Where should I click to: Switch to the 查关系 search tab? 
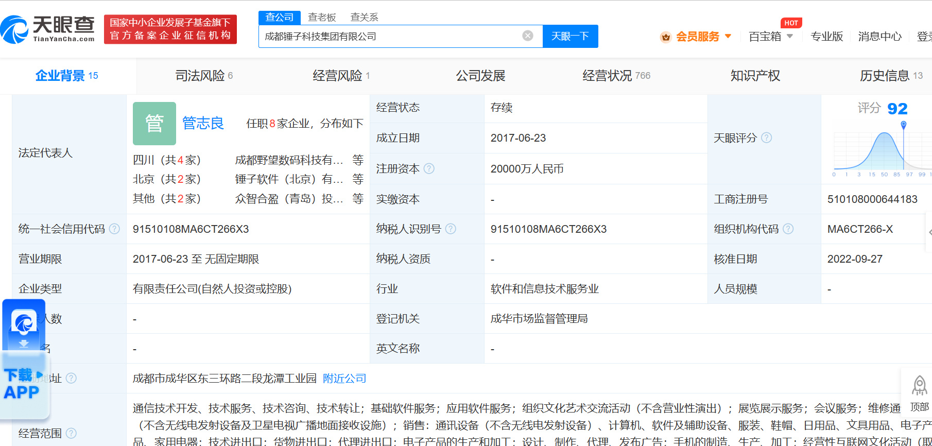point(364,18)
